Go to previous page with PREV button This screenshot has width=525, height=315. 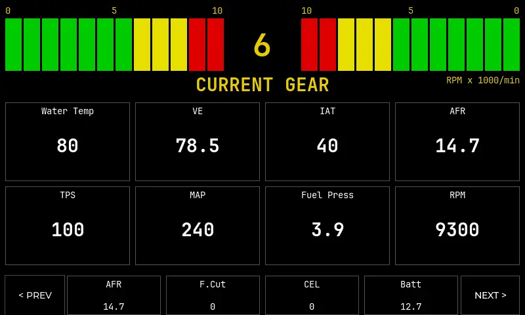click(35, 295)
